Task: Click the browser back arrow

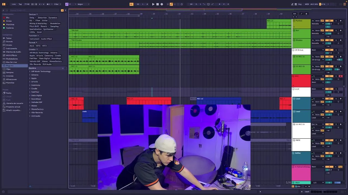Action: 3,10
